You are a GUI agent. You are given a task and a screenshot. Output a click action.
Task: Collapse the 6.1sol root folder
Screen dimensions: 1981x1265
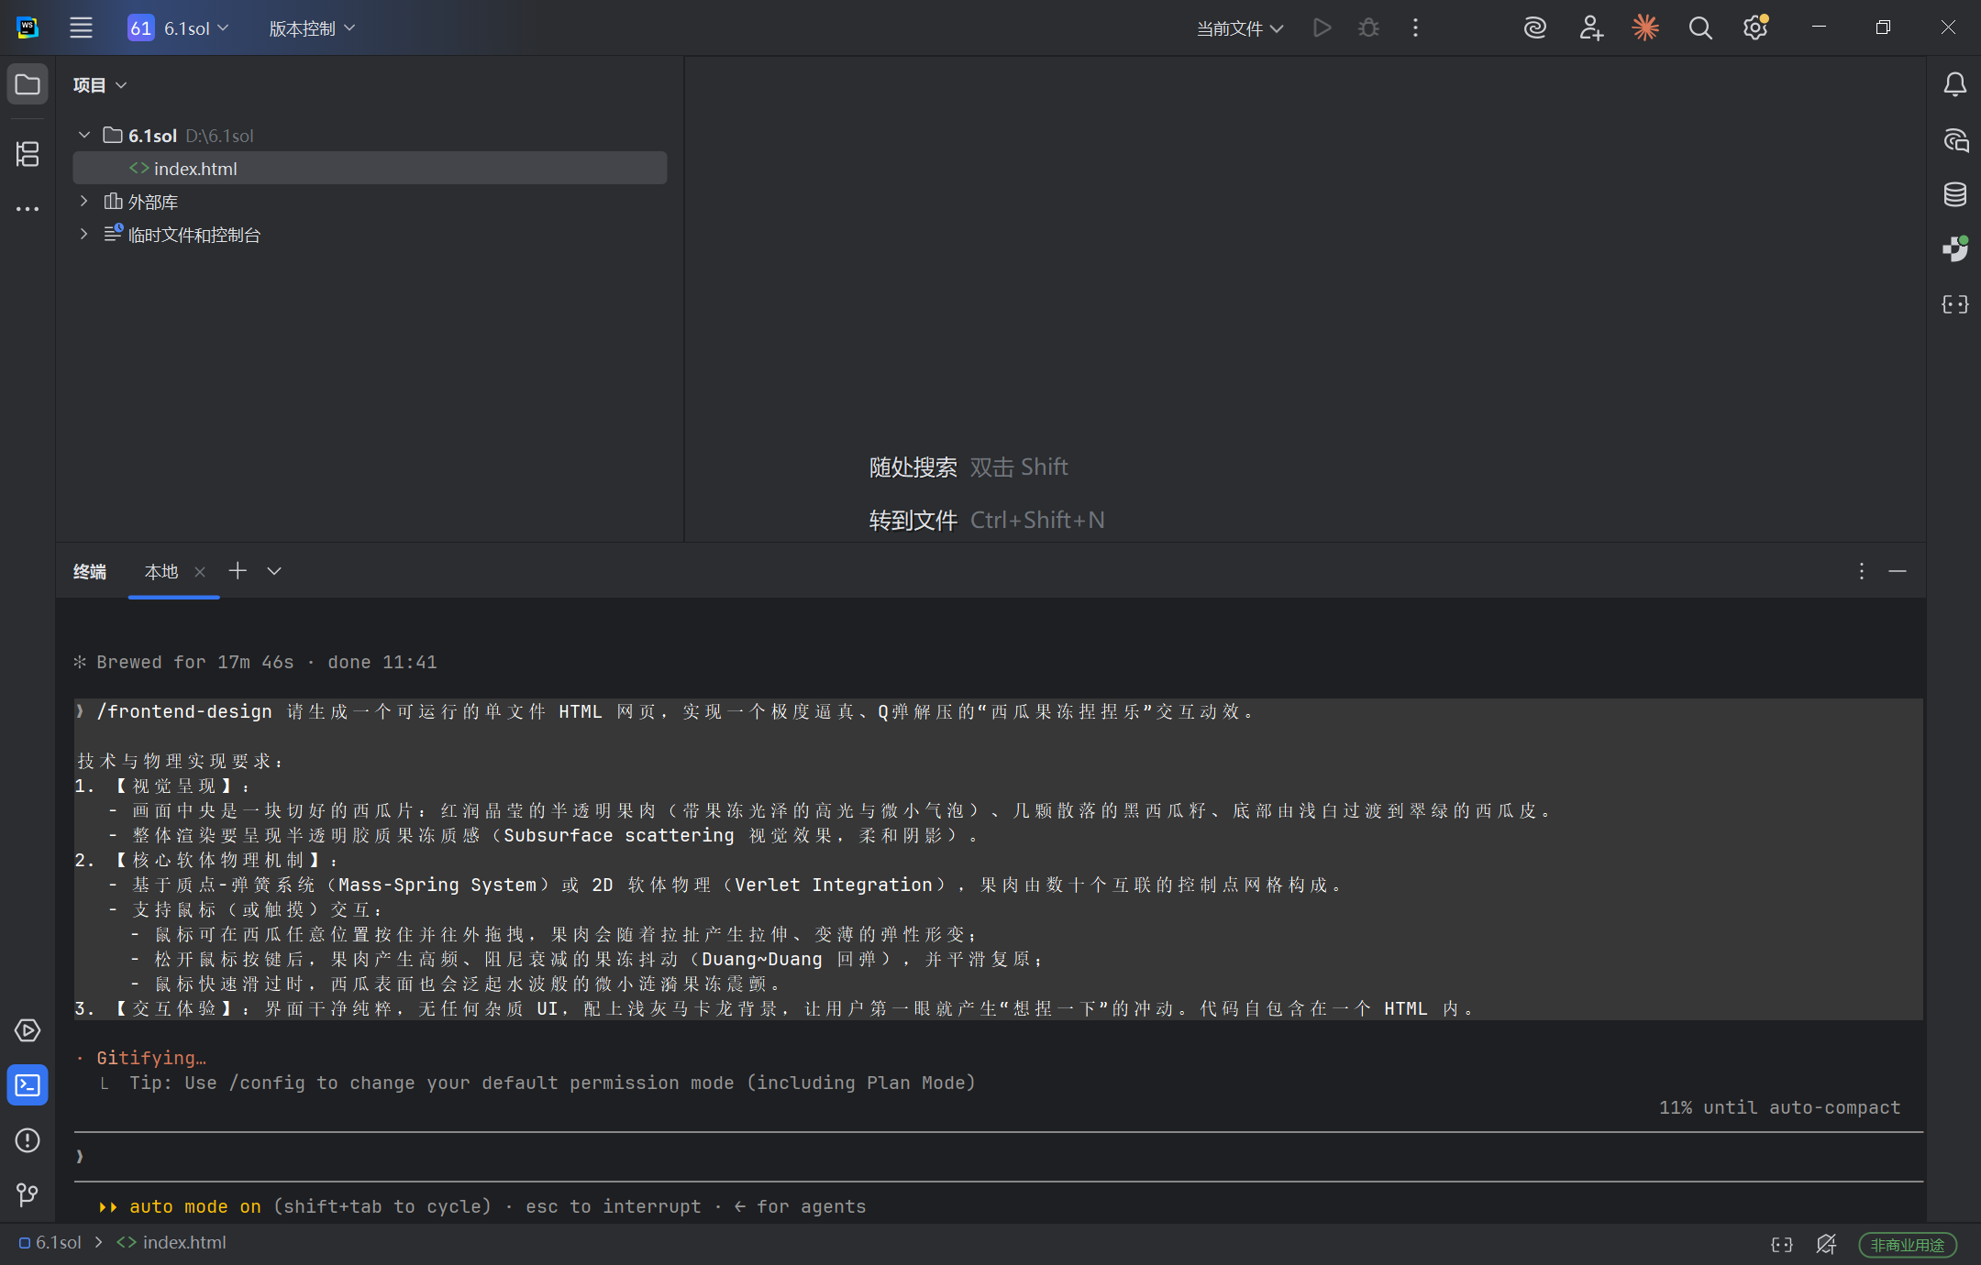click(84, 135)
